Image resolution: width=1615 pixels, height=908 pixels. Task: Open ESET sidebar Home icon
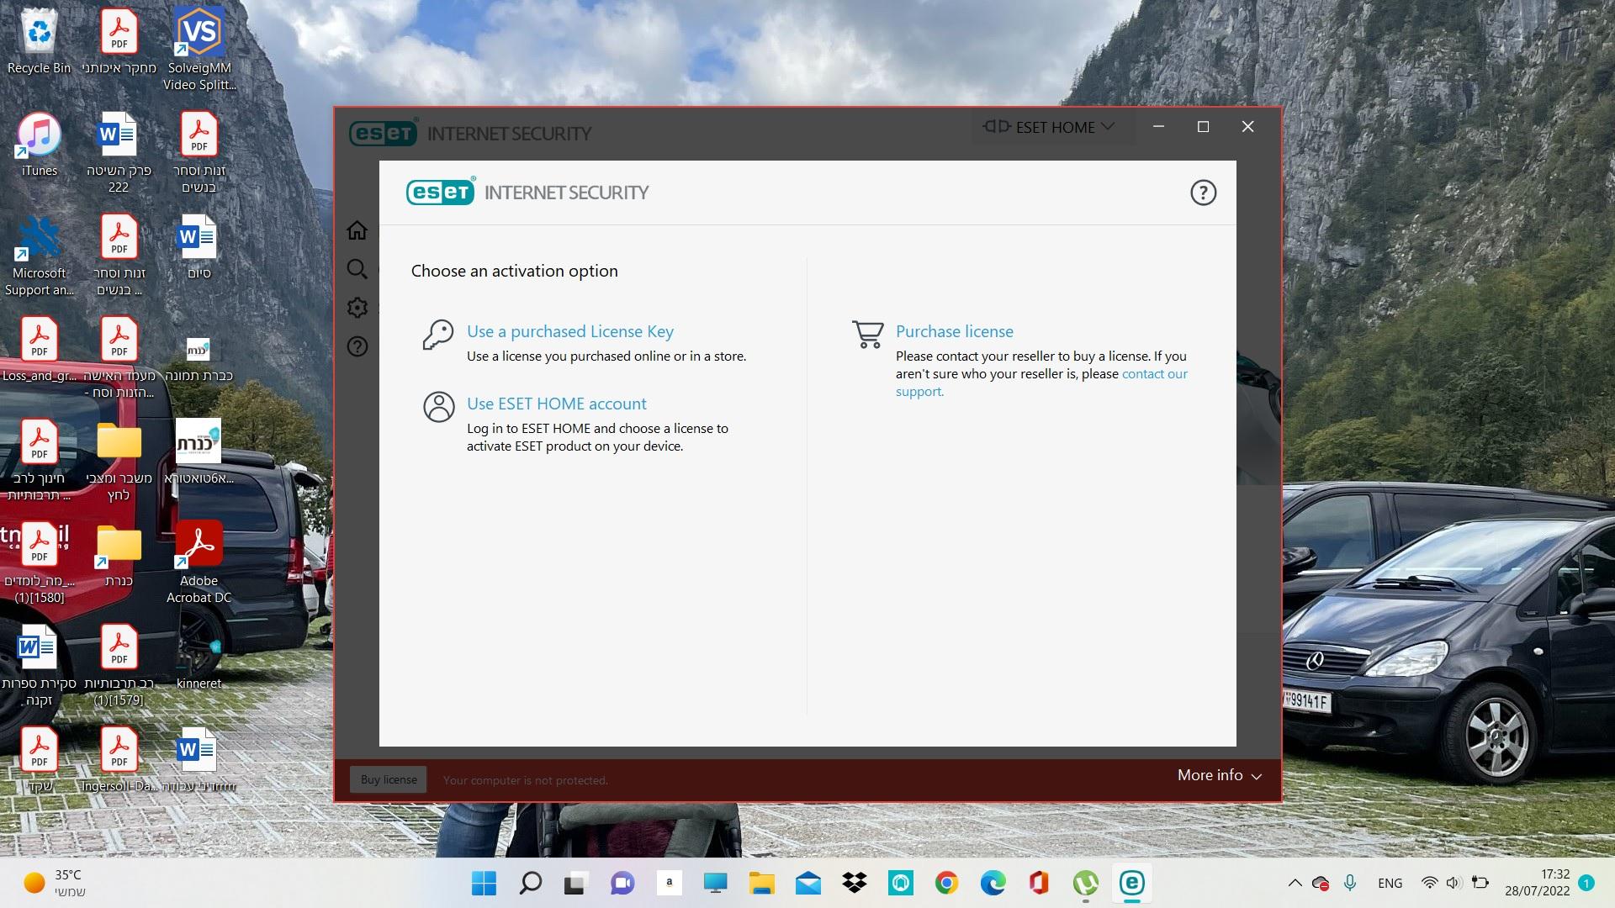[x=357, y=230]
